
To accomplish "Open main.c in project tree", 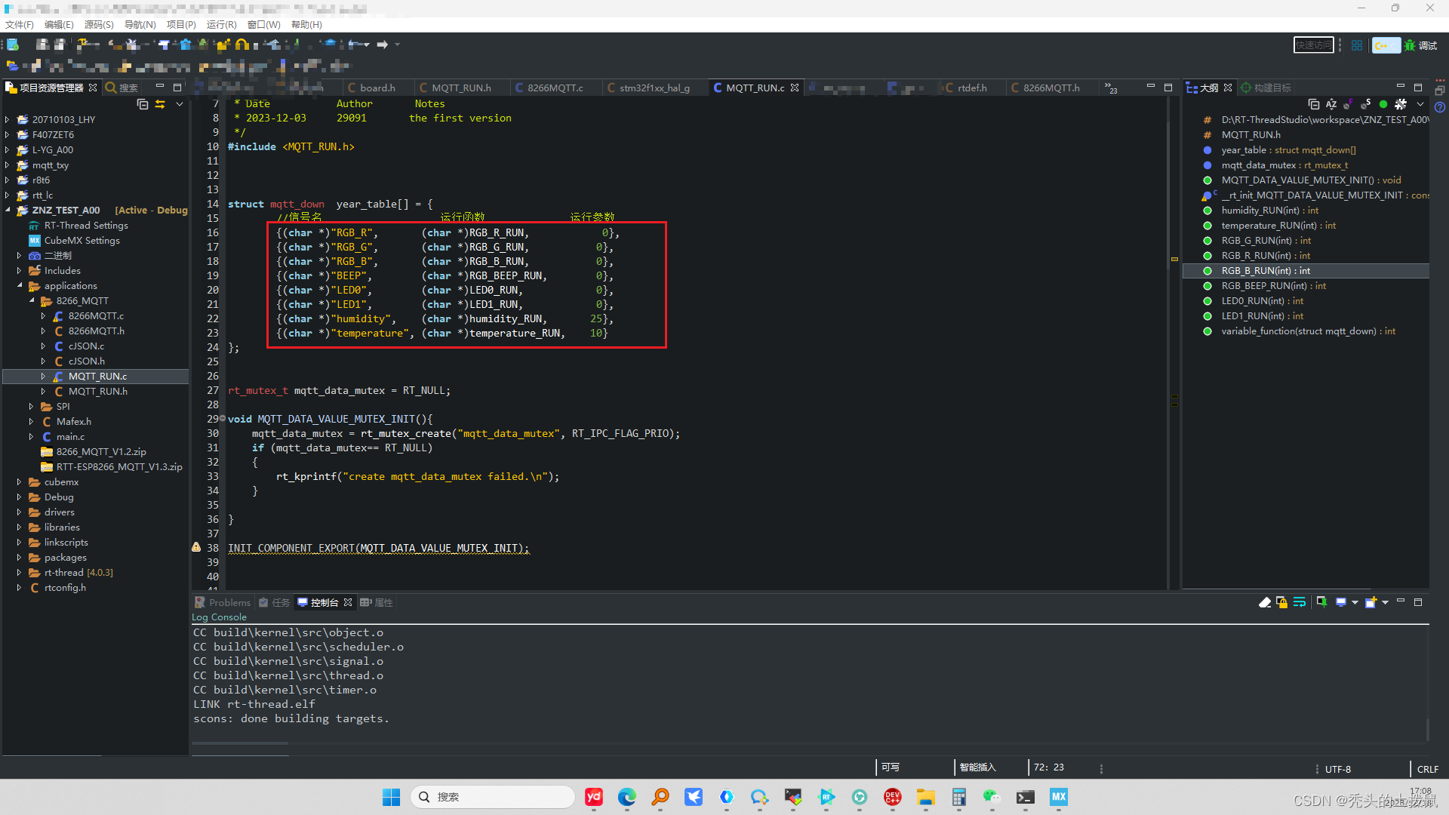I will [x=70, y=437].
